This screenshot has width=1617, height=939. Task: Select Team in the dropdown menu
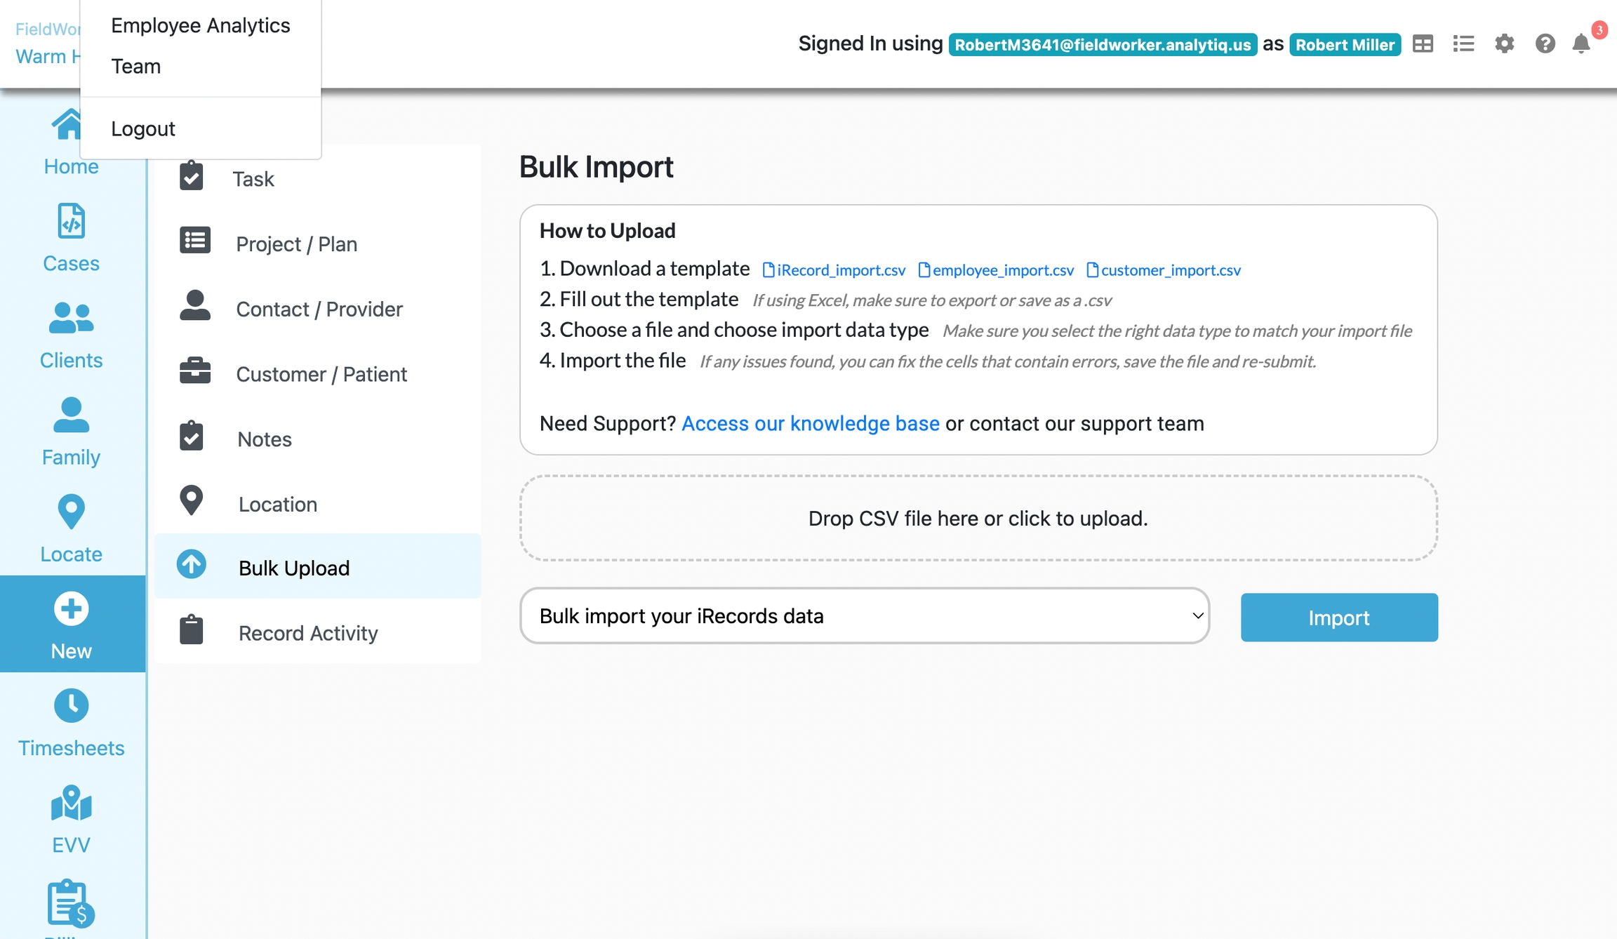click(136, 66)
